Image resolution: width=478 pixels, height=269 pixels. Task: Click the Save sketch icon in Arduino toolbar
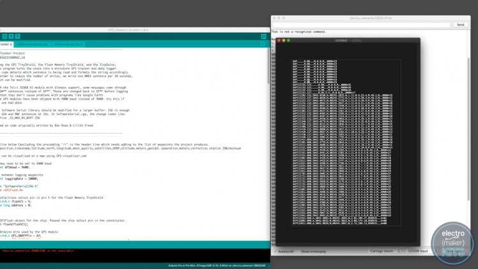click(x=17, y=36)
